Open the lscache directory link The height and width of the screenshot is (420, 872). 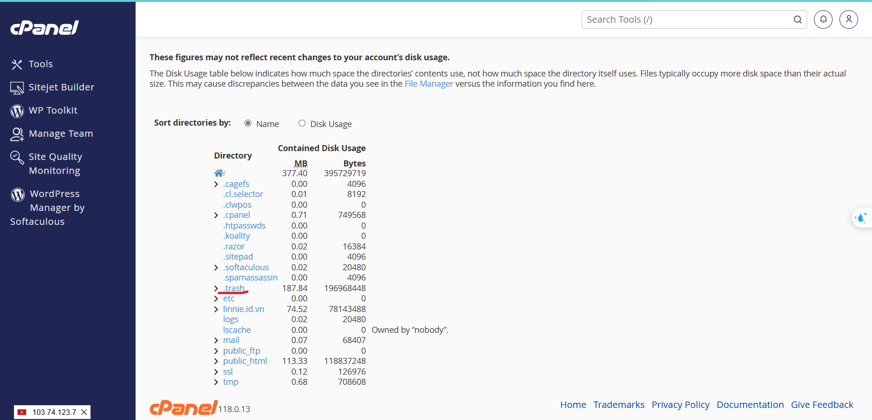coord(237,330)
